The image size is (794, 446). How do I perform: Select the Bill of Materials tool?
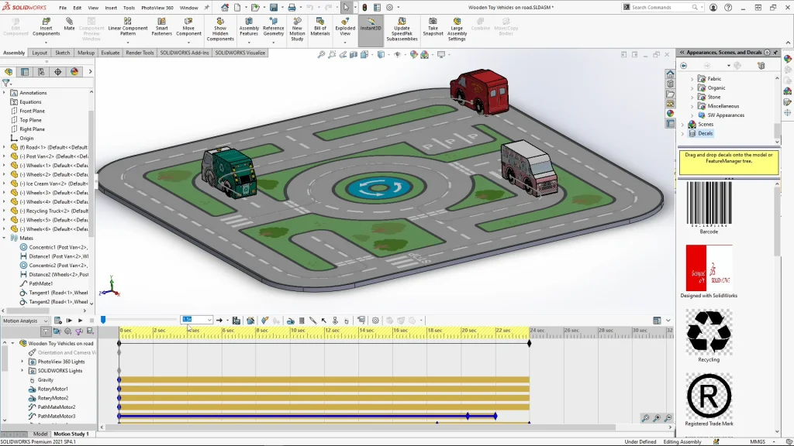[x=320, y=23]
